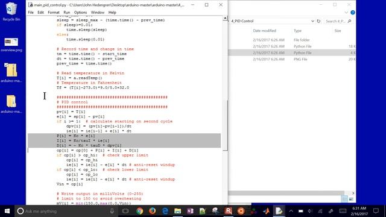Click the Cortana microphone icon
The height and width of the screenshot is (217, 386).
(x=112, y=211)
